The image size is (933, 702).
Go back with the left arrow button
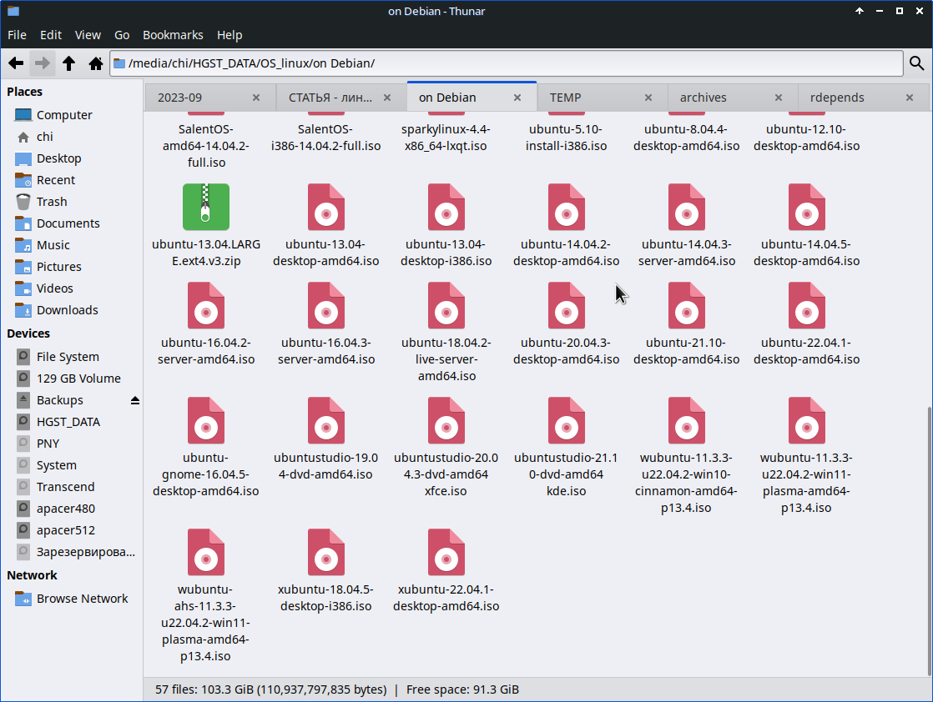(x=16, y=63)
